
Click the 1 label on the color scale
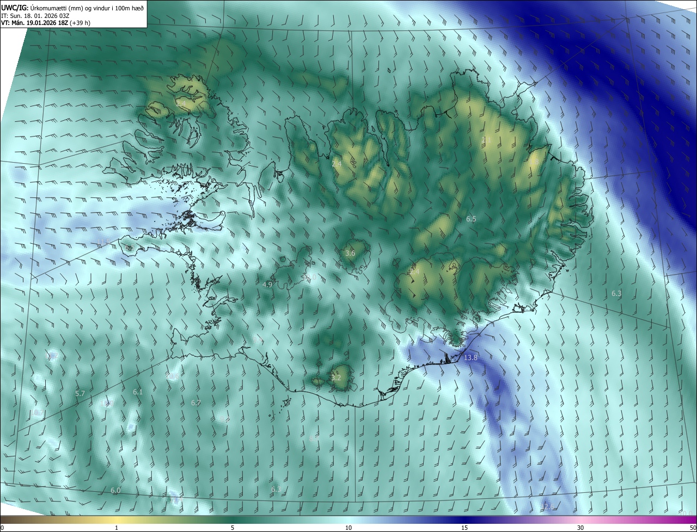point(117,528)
